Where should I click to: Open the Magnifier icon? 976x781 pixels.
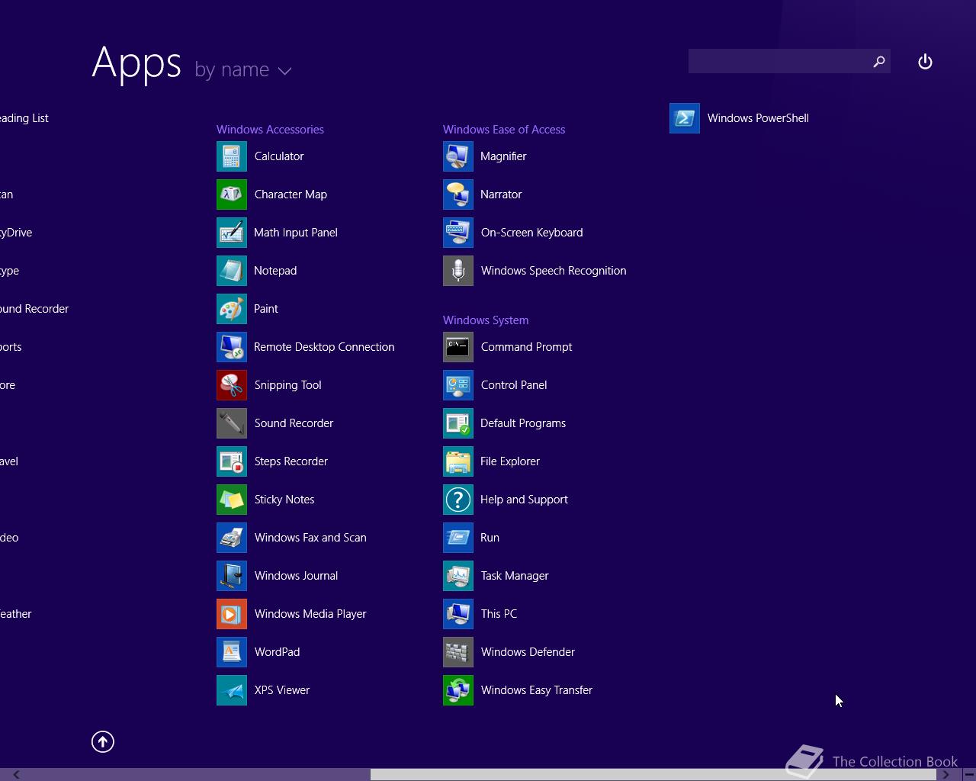point(458,156)
